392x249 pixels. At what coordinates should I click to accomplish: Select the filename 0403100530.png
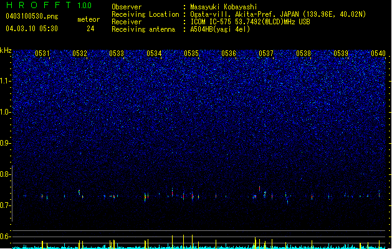pyautogui.click(x=32, y=16)
